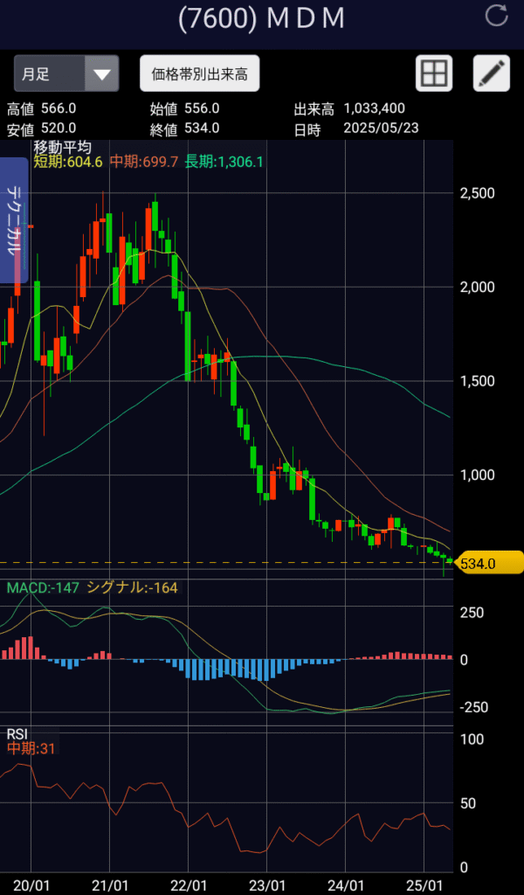Tap the 20/01 date axis label
The height and width of the screenshot is (895, 524).
[31, 885]
